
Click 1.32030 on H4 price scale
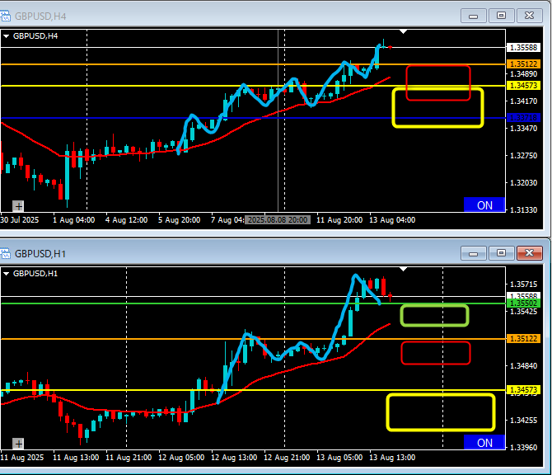point(523,182)
